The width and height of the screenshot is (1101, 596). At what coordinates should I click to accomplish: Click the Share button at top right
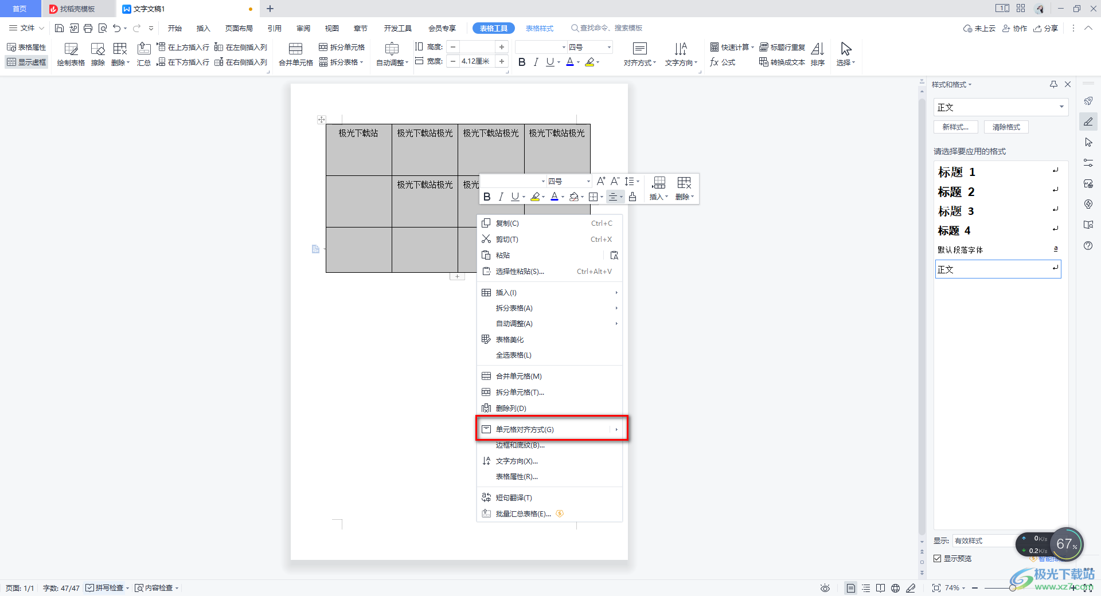(x=1046, y=28)
